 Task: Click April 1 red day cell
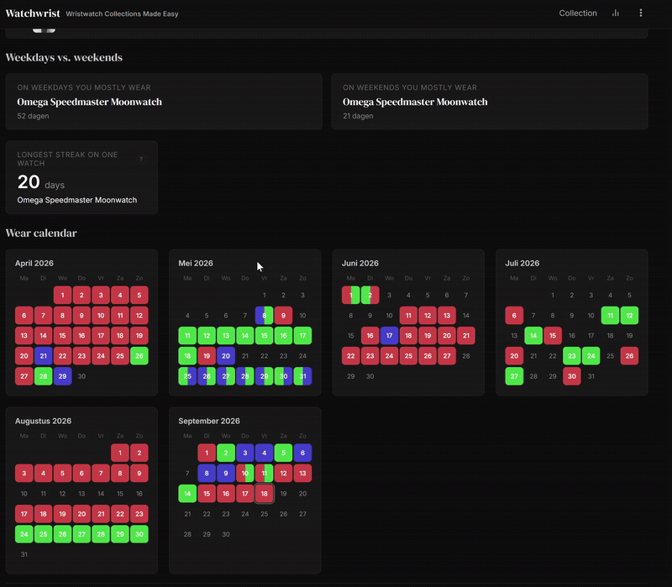[x=62, y=295]
